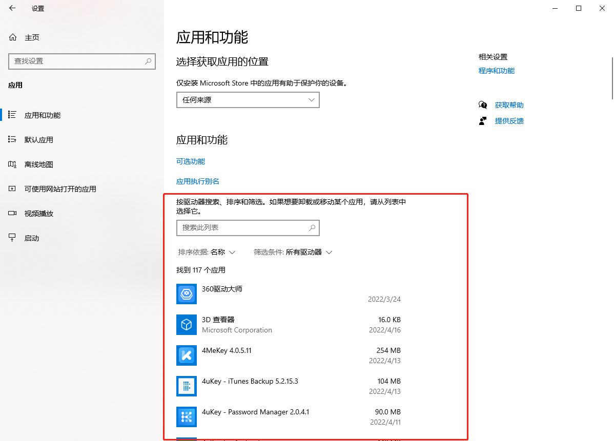Open the 筛选条件 所有驱动器 filter dropdown

[293, 252]
